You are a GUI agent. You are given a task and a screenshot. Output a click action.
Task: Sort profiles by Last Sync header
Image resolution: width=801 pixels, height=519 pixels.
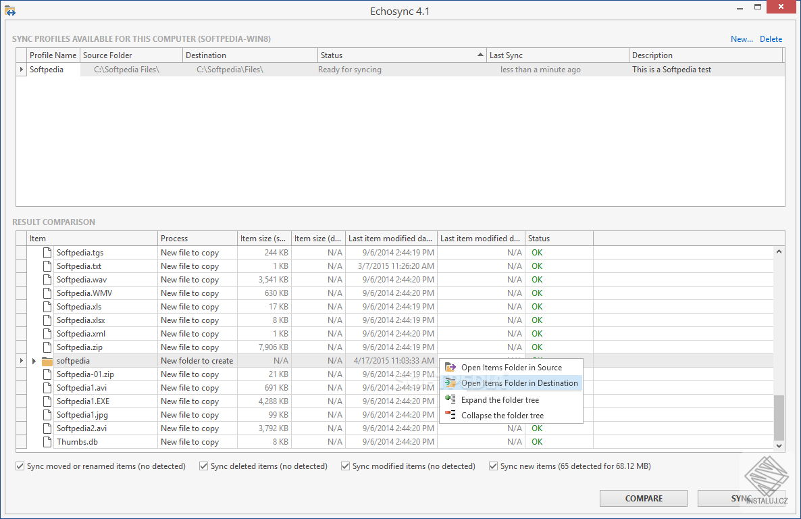coord(557,55)
